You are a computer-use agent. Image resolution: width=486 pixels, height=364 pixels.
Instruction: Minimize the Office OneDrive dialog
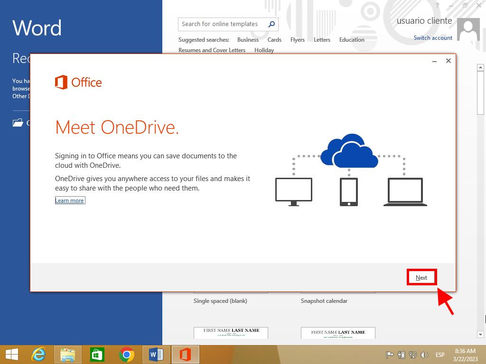point(434,61)
